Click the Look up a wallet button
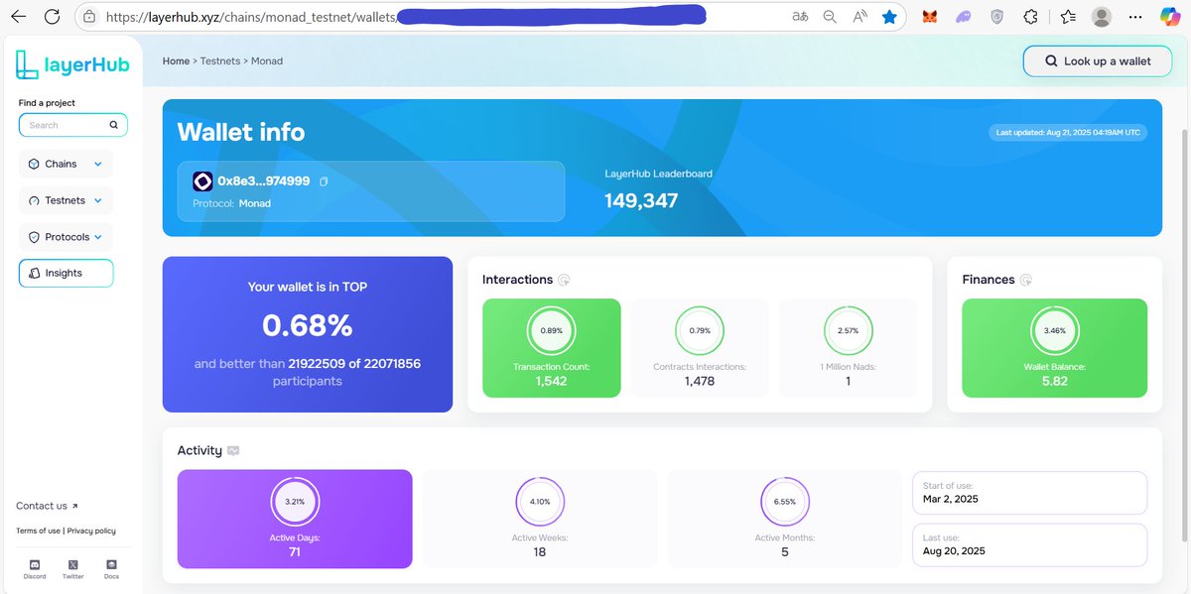 [1099, 60]
